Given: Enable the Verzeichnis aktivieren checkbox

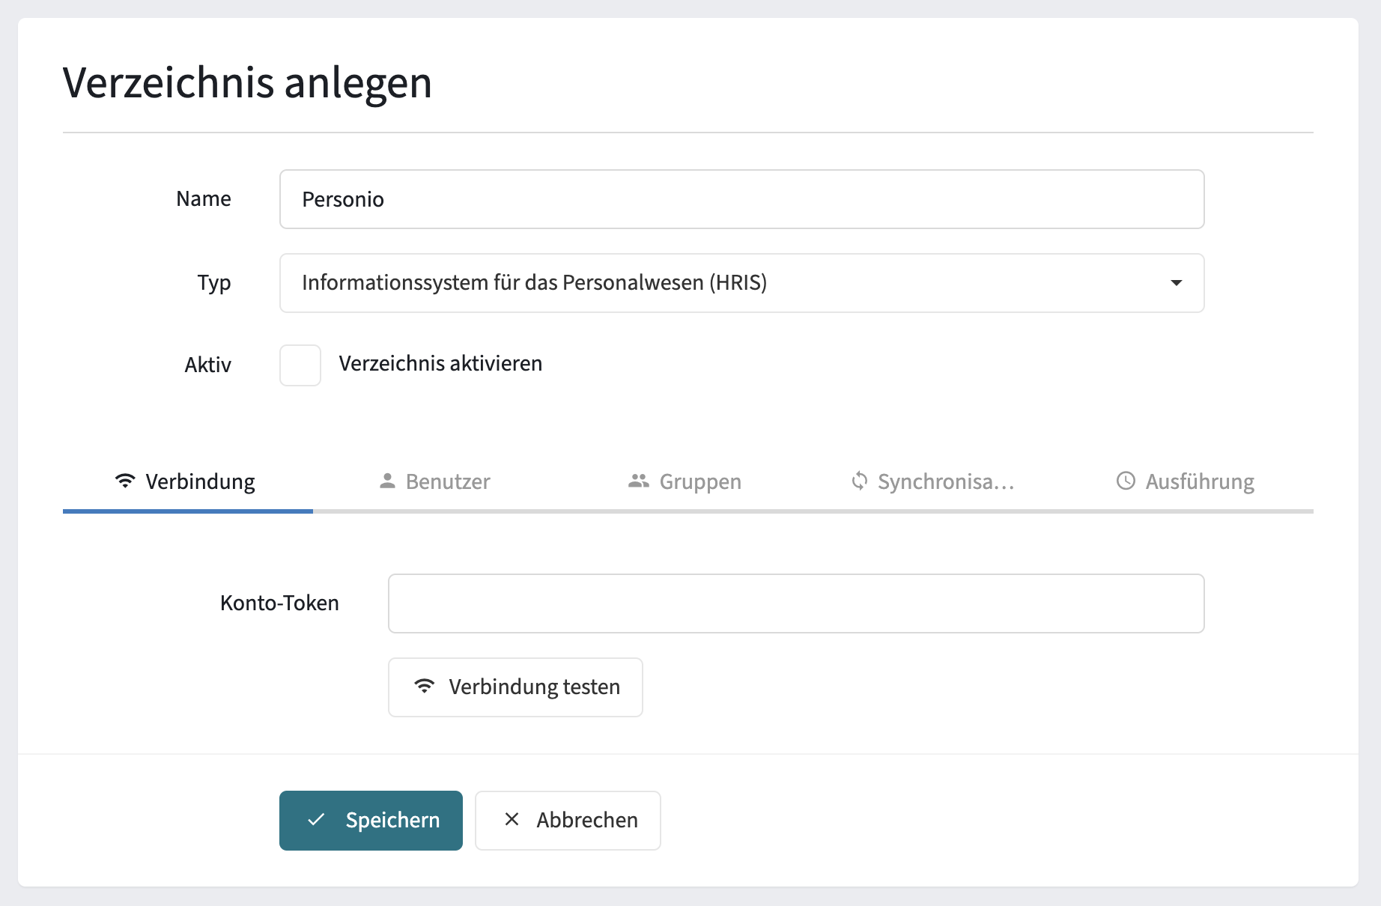Looking at the screenshot, I should pyautogui.click(x=300, y=365).
